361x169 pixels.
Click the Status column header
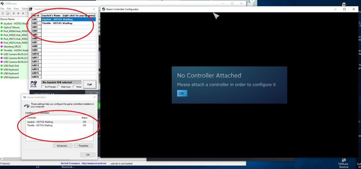84,118
